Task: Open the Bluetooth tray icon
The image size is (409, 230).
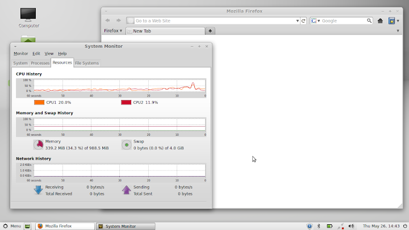Action: [319, 226]
